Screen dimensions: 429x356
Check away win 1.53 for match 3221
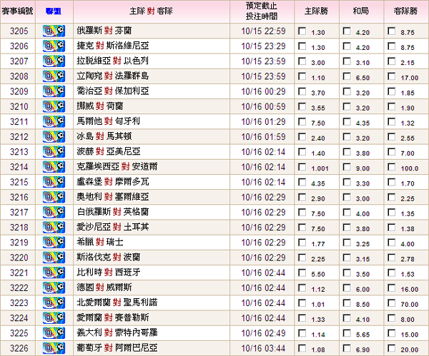coord(392,273)
